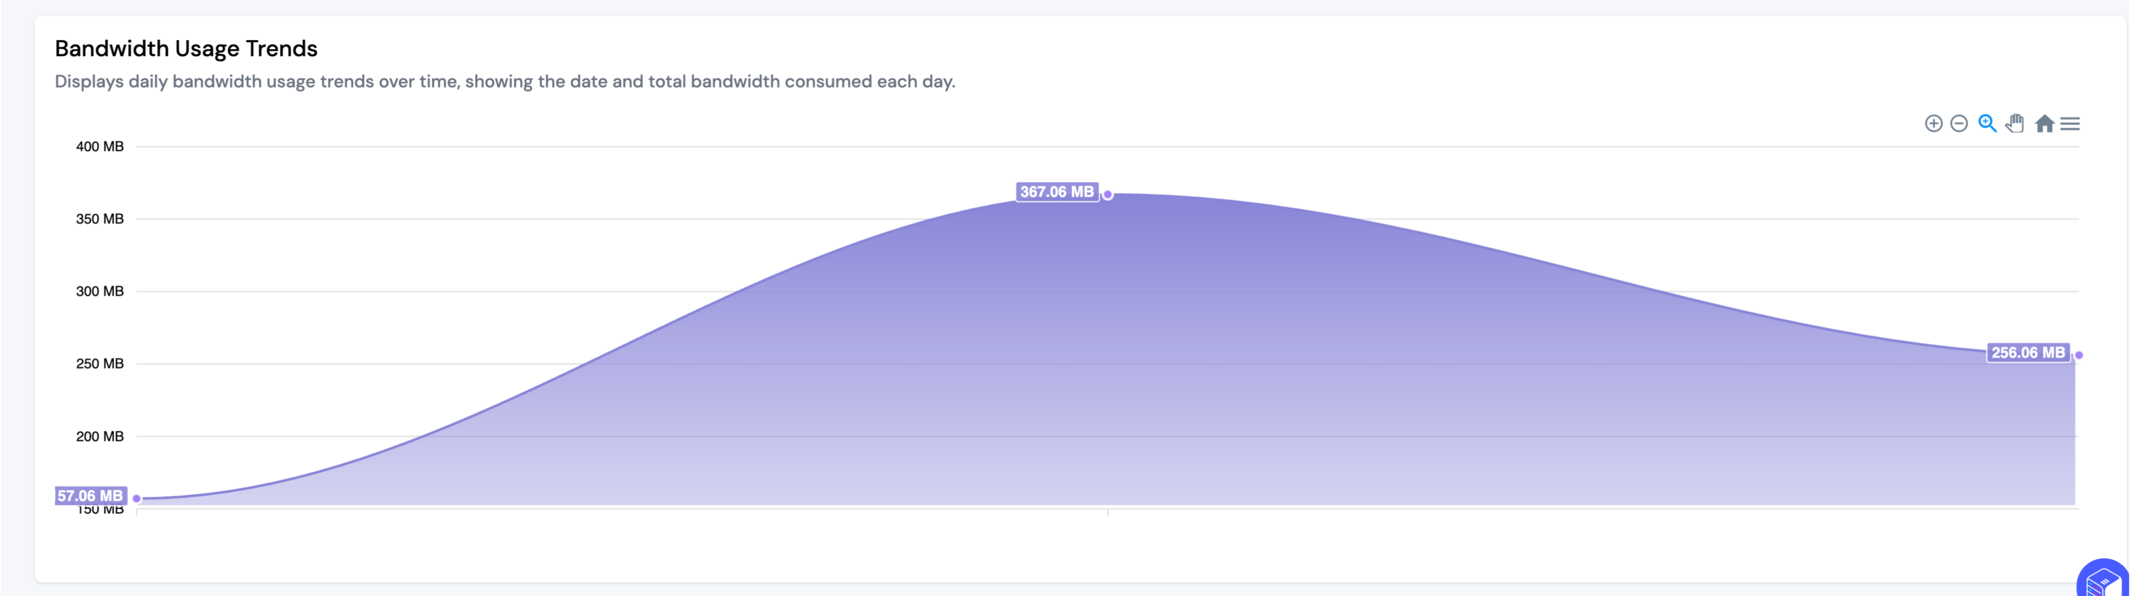The width and height of the screenshot is (2130, 596).
Task: Click the zoom out minus icon
Action: (x=1959, y=124)
